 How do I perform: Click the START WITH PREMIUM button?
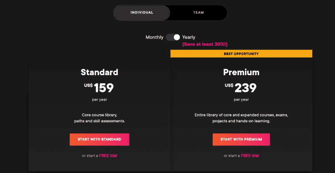coord(241,139)
